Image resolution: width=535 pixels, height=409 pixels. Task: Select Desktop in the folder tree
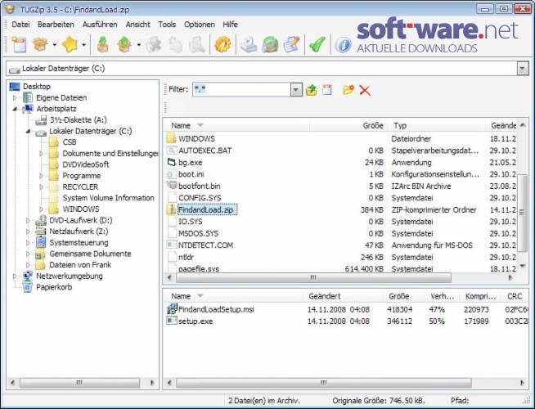point(37,87)
